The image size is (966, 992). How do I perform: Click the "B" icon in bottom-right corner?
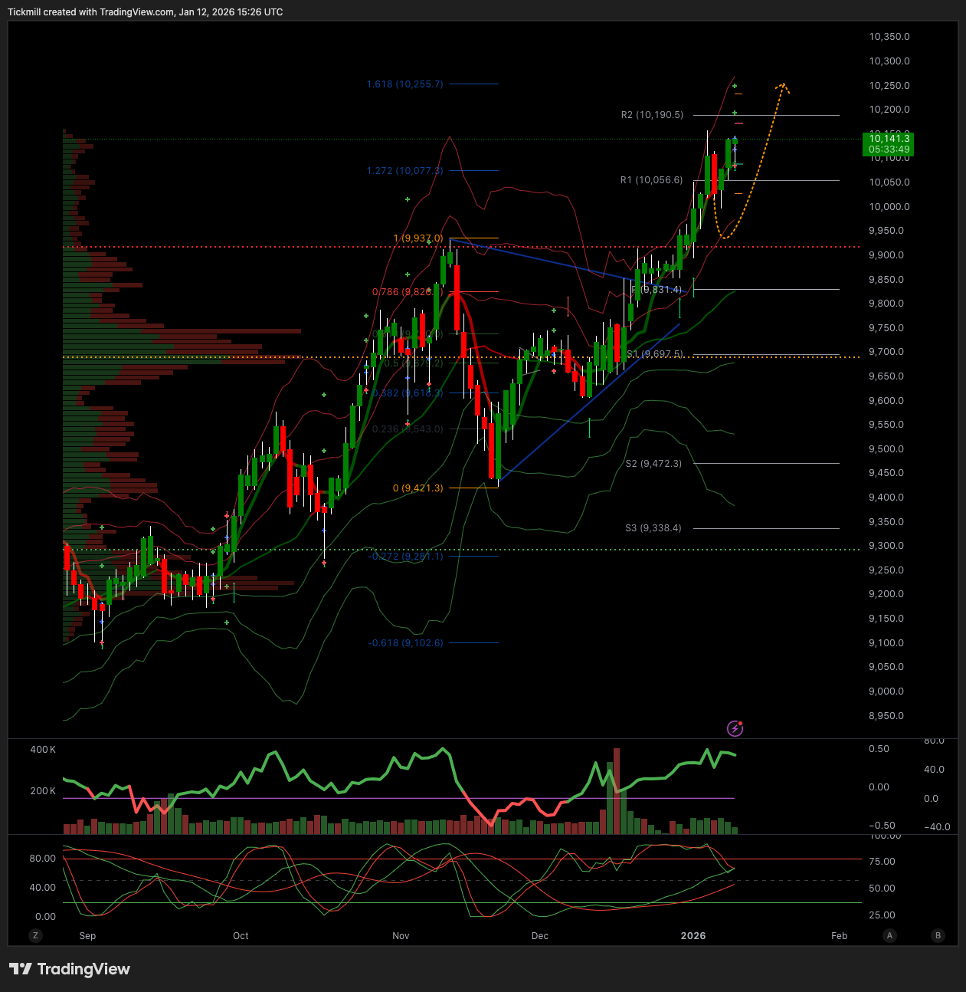click(x=938, y=935)
